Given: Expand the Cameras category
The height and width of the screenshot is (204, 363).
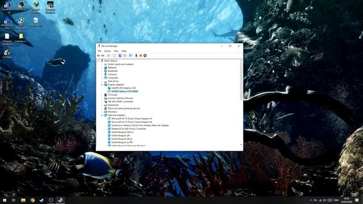Looking at the screenshot, I should pos(102,74).
